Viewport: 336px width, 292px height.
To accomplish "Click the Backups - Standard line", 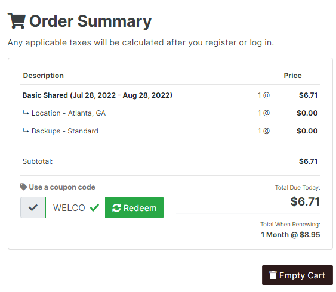I will click(65, 131).
